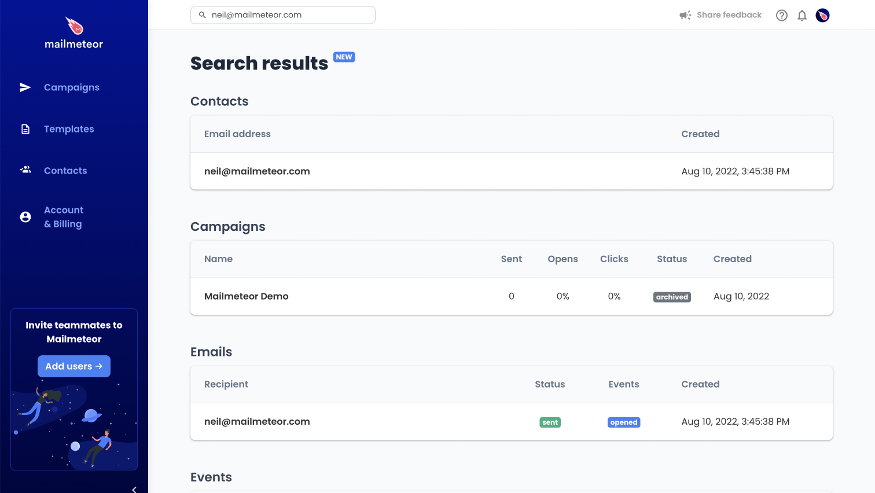Screen dimensions: 875x493
Task: Click the Account & Billing person icon
Action: pyautogui.click(x=25, y=217)
